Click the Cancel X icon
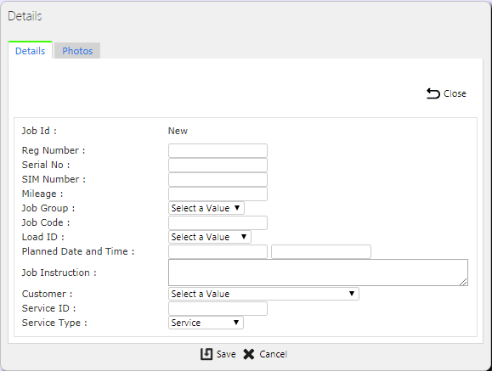 click(249, 354)
